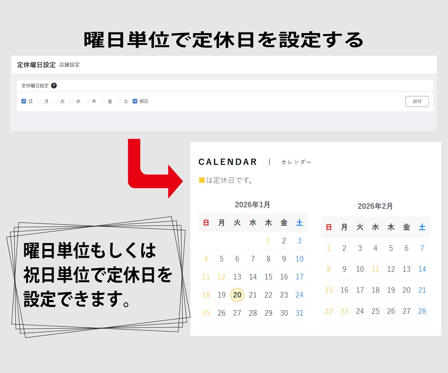The image size is (448, 373).
Task: Select February 14 Saturday date
Action: tap(422, 269)
